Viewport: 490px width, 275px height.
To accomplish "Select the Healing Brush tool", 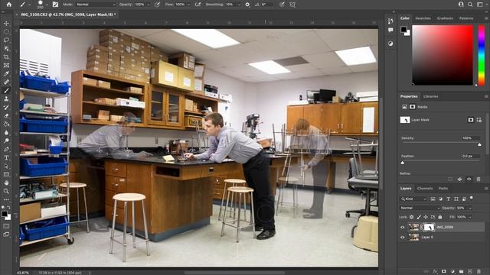I will [6, 82].
